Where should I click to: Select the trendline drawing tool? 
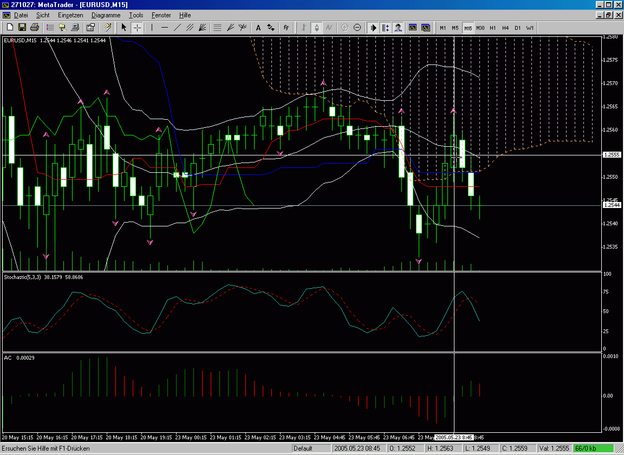177,28
